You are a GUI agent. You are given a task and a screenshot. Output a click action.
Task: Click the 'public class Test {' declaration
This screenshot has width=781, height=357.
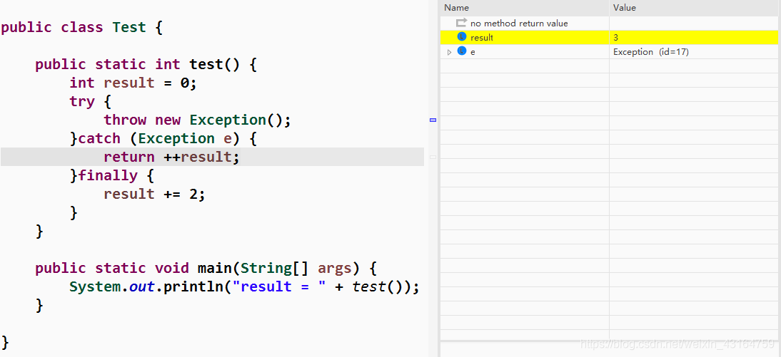(81, 27)
